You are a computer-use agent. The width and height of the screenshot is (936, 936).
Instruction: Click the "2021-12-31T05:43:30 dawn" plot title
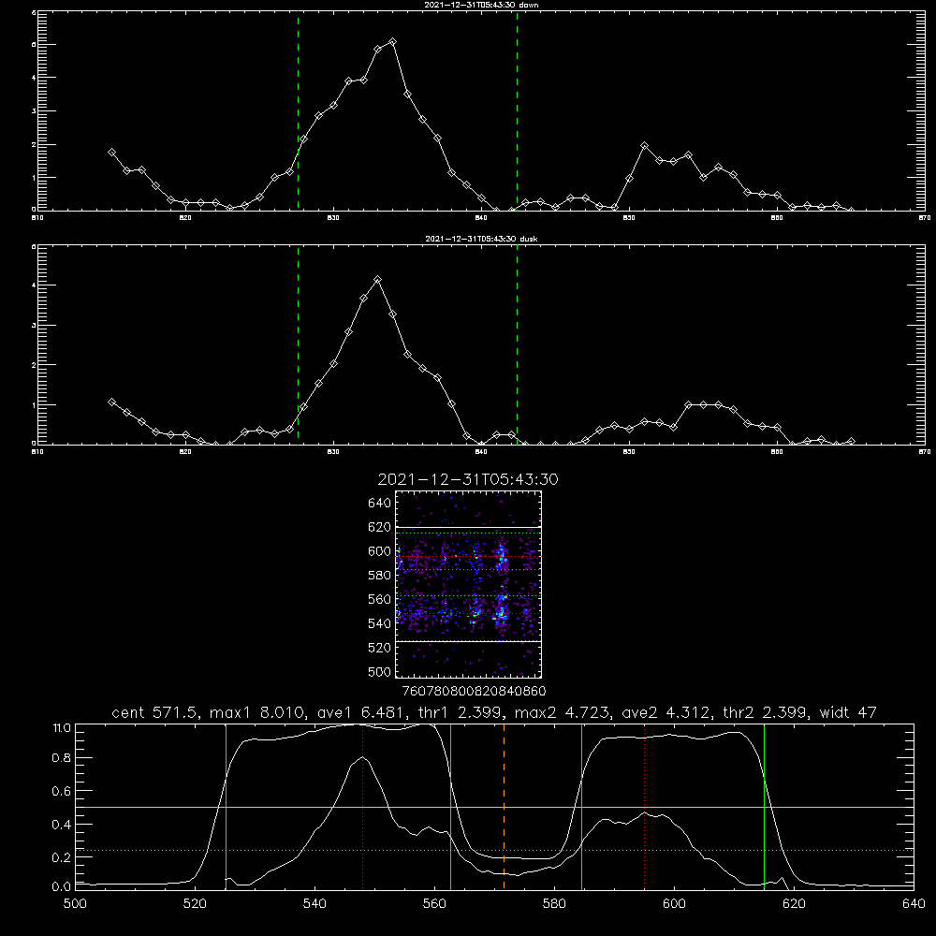pos(481,5)
